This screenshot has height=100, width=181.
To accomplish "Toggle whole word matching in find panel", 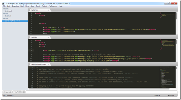I will 10,92.
